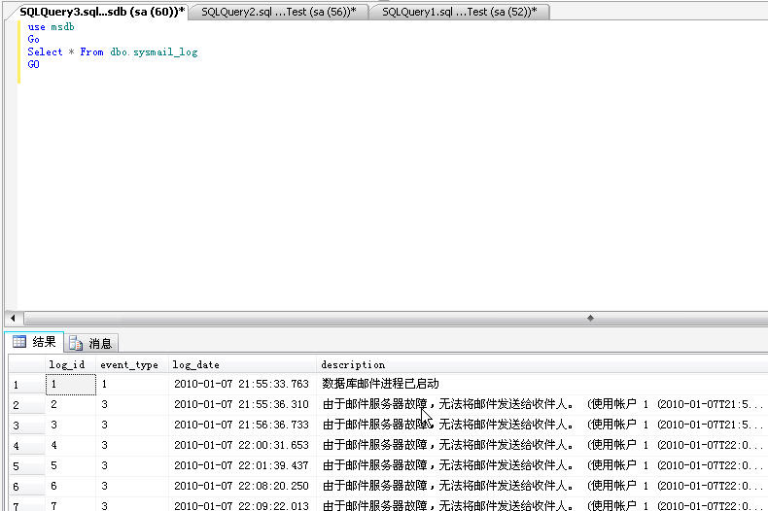768x511 pixels.
Task: Select row header number 3
Action: click(27, 426)
